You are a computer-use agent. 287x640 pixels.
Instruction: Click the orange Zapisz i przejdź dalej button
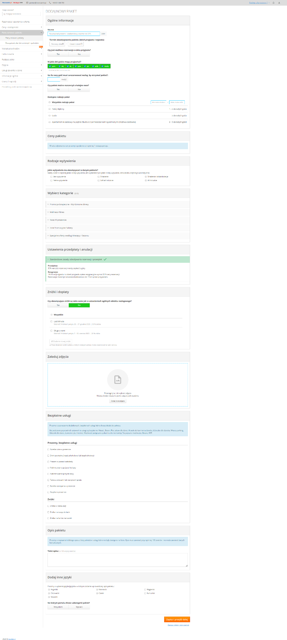point(177,619)
